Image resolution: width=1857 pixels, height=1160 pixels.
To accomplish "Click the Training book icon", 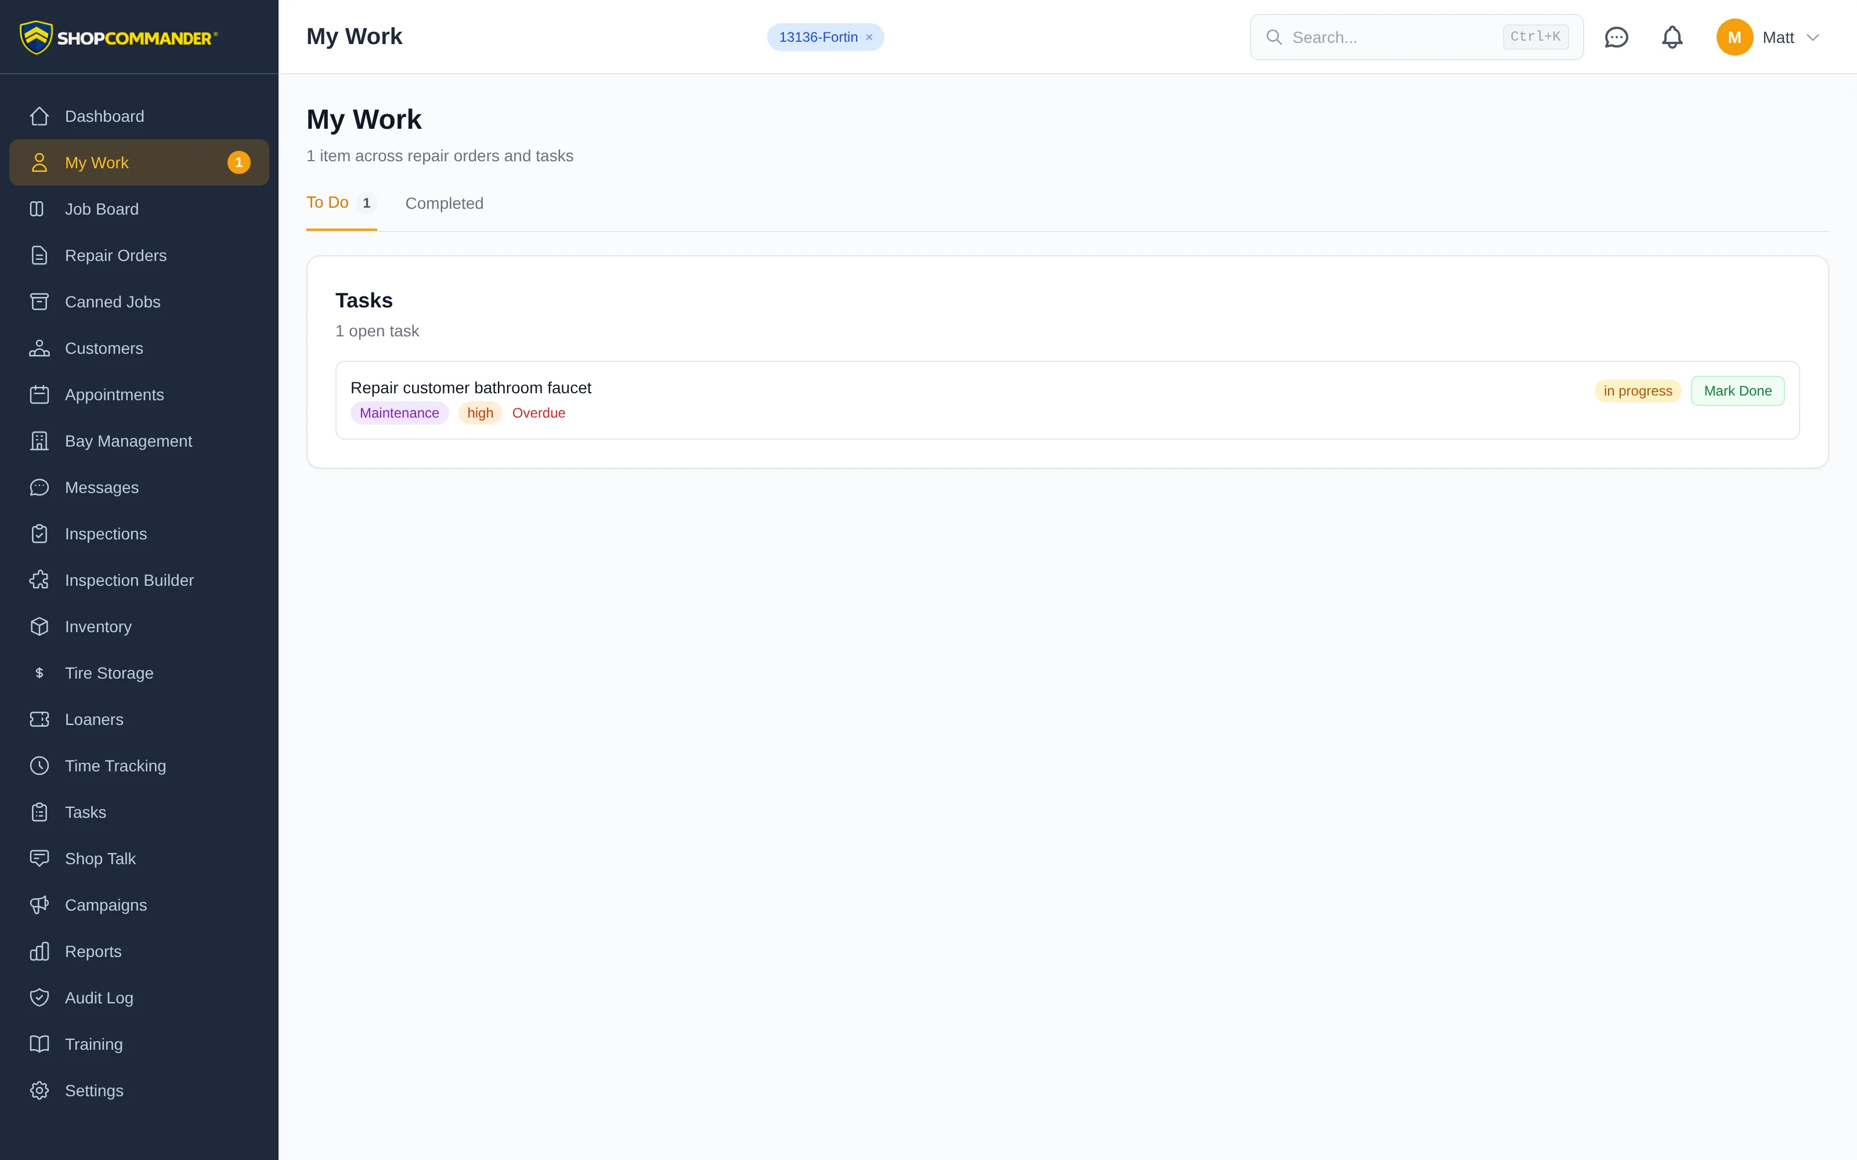I will tap(39, 1045).
